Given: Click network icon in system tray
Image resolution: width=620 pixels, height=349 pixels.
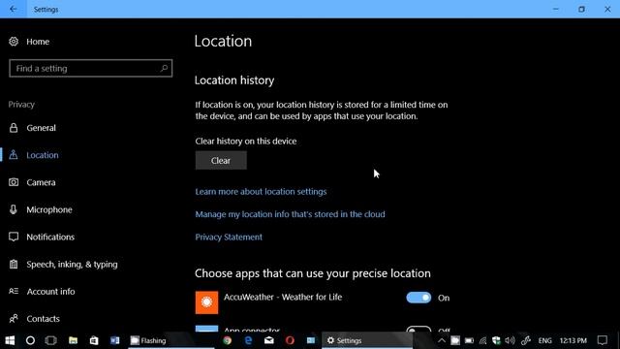Looking at the screenshot, I should tap(482, 340).
